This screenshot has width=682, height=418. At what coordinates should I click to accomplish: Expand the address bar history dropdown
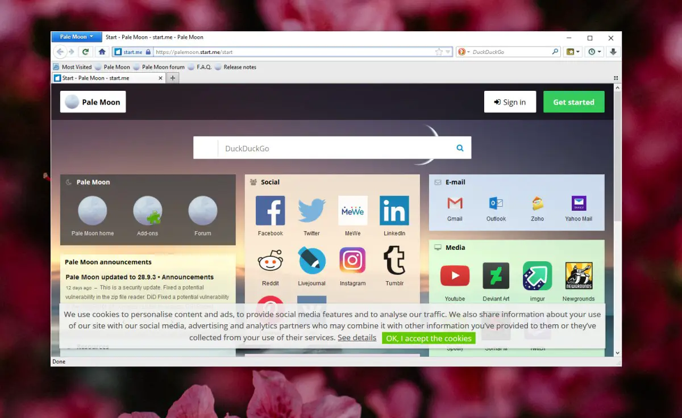coord(448,52)
